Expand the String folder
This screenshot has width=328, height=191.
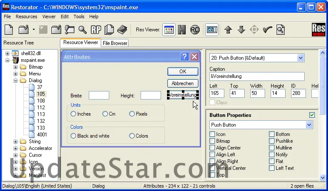[x=15, y=141]
